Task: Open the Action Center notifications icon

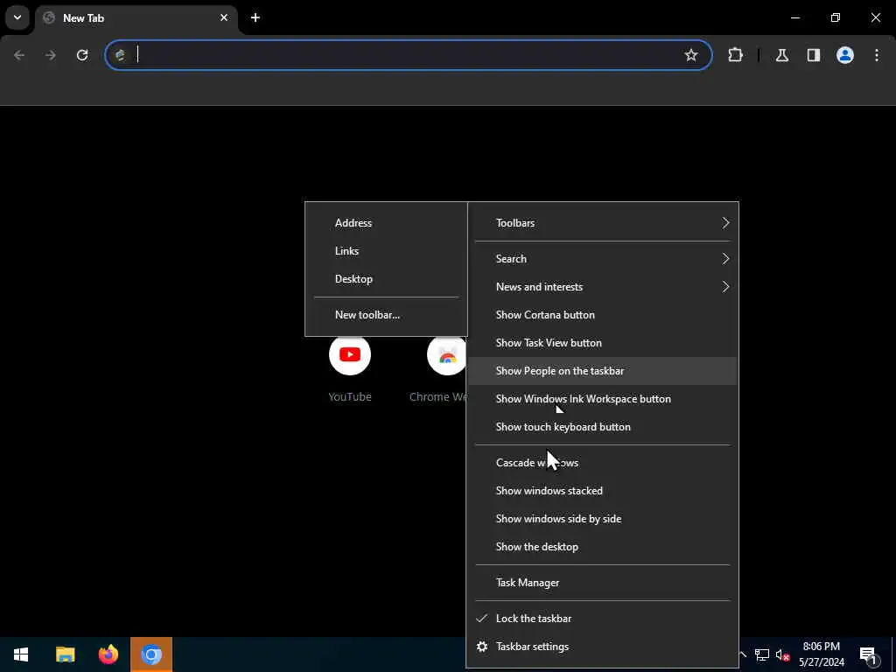Action: pos(869,654)
